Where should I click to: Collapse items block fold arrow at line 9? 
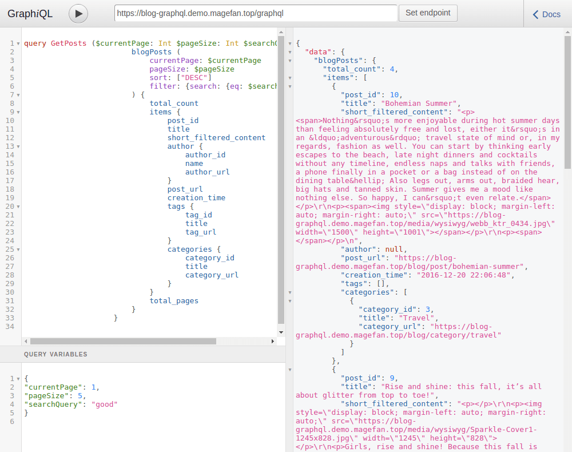pyautogui.click(x=18, y=112)
